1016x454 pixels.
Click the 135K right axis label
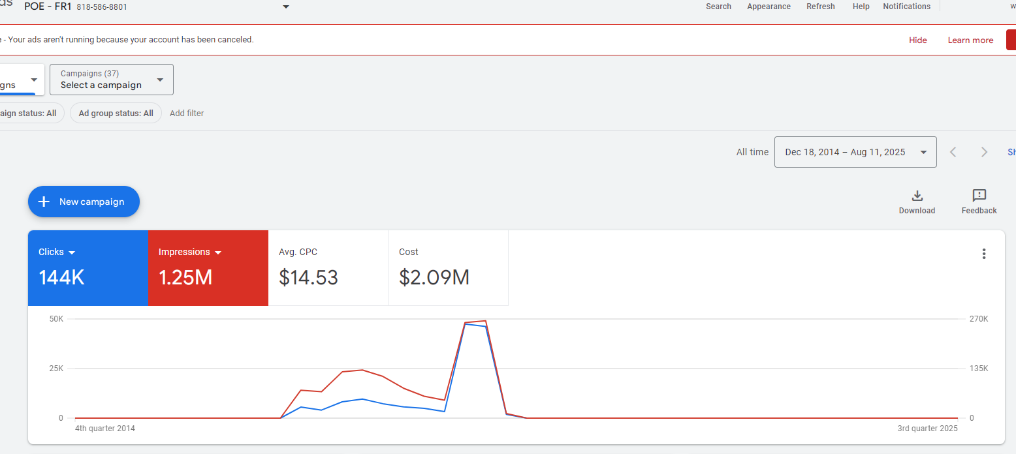click(x=978, y=369)
